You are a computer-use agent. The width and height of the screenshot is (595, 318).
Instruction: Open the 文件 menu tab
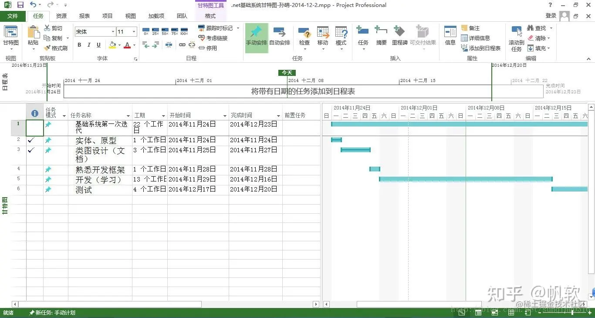tap(13, 16)
